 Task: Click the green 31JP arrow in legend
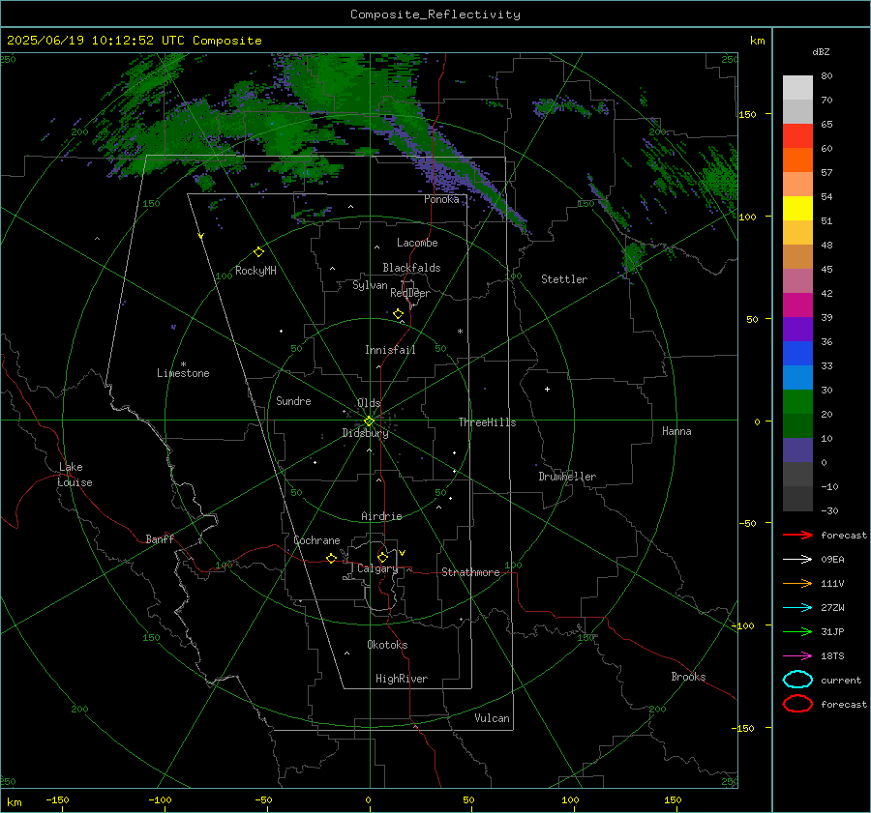coord(797,631)
